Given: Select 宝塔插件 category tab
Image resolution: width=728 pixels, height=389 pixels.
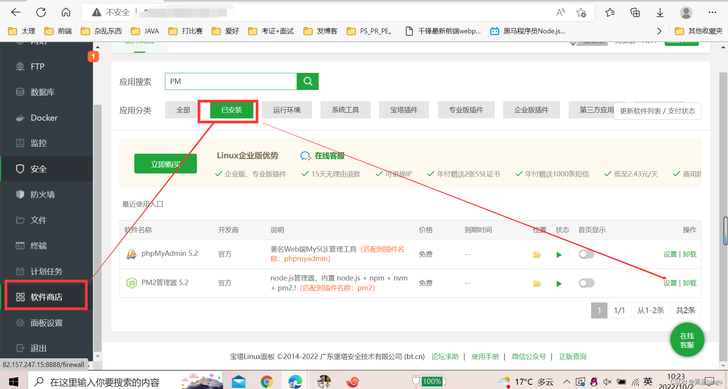Looking at the screenshot, I should pyautogui.click(x=404, y=110).
